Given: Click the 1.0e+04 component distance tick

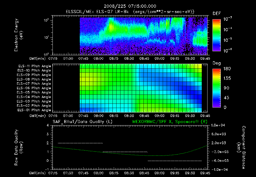Looking at the screenshot, I should point(218,125).
